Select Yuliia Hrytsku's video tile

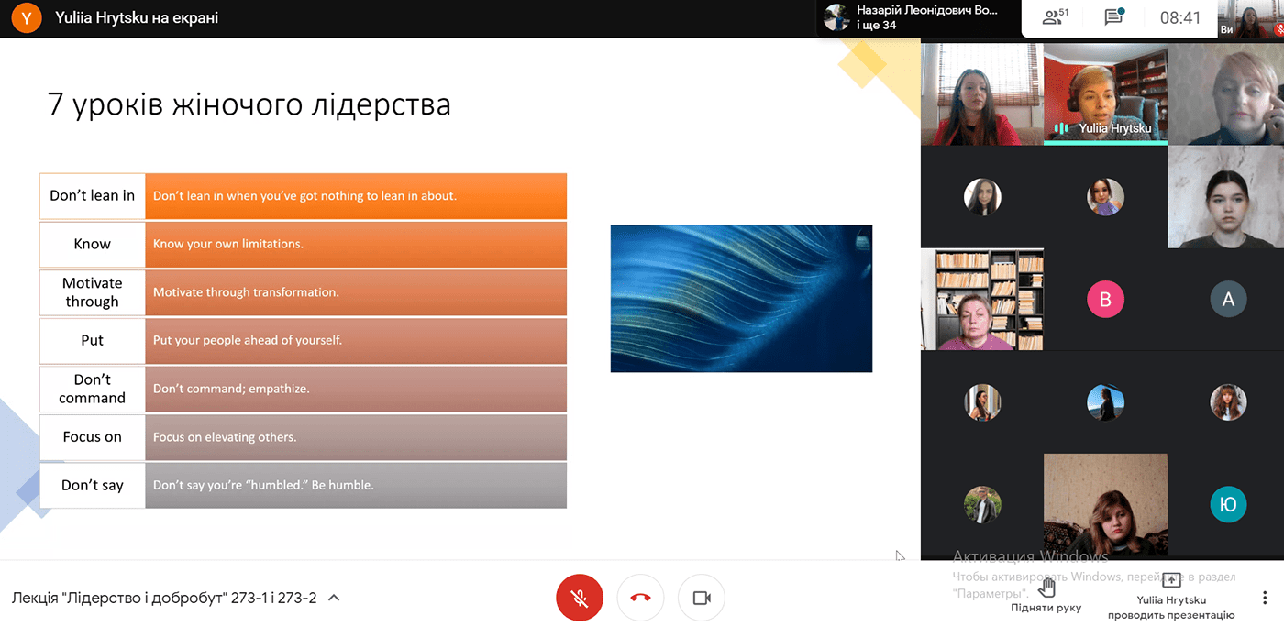click(1105, 93)
